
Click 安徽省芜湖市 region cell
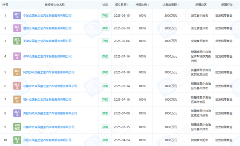tap(200, 41)
